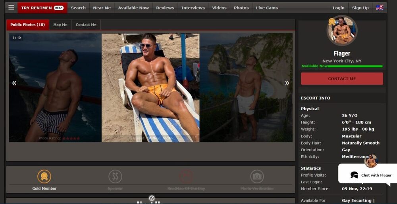Screen dimensions: 397x204
Task: Go to previous photo with left arrow
Action: point(14,83)
